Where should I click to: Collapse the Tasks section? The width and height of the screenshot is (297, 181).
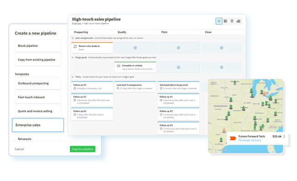73,77
